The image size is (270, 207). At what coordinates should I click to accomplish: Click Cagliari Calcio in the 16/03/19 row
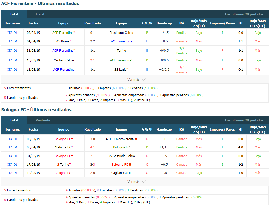click(64, 60)
